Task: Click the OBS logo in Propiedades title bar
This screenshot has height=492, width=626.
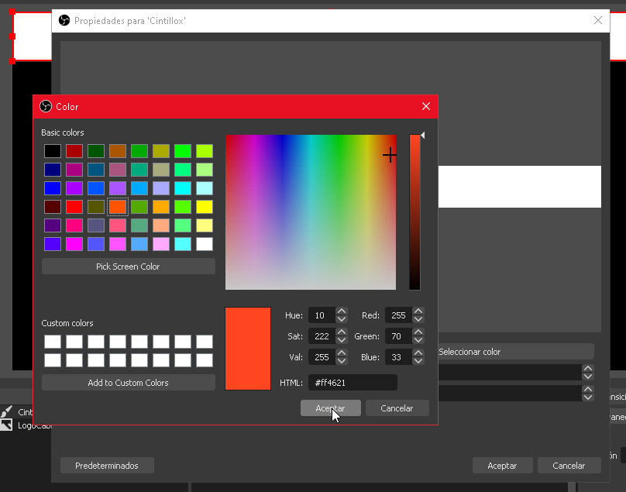Action: coord(64,20)
